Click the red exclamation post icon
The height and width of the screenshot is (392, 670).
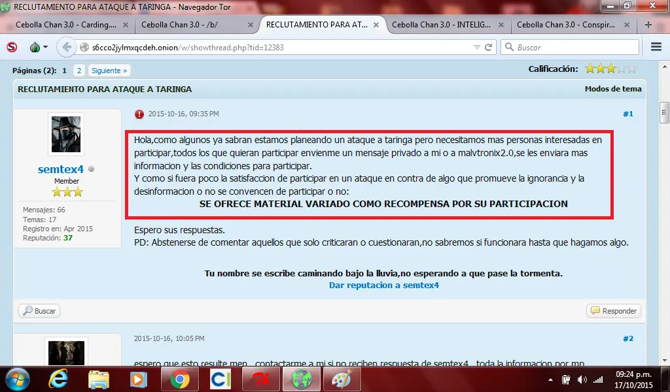click(x=139, y=114)
